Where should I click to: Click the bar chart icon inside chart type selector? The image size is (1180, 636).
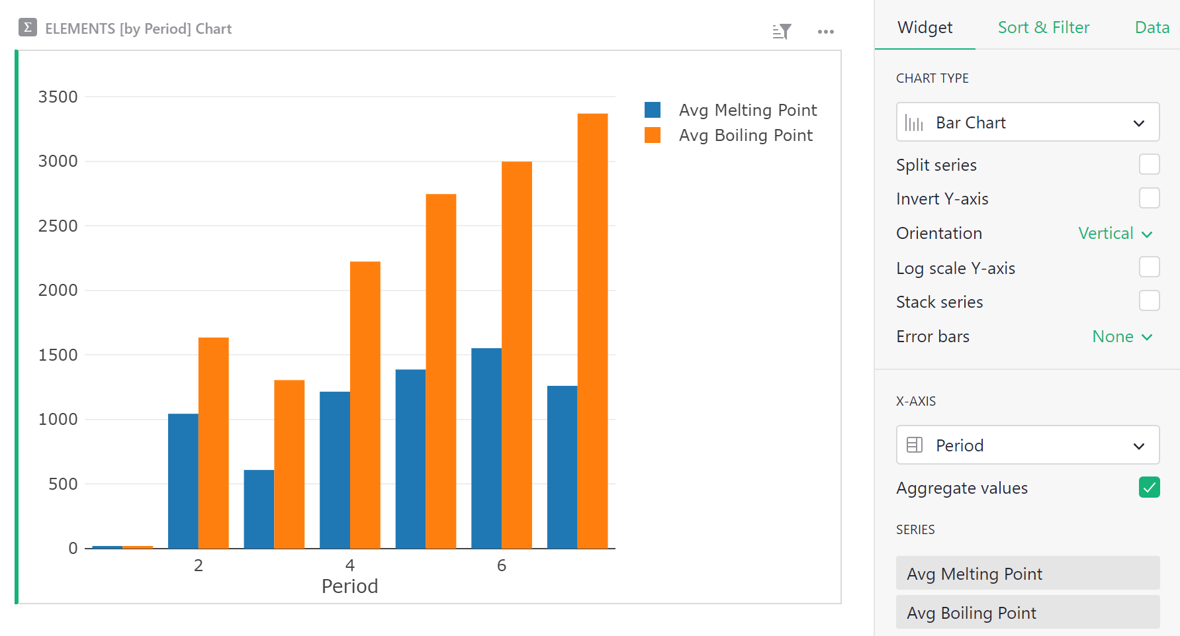[x=914, y=122]
